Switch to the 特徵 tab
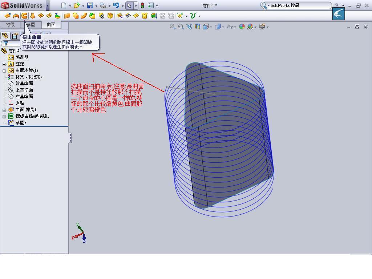The image size is (372, 279). (x=10, y=24)
